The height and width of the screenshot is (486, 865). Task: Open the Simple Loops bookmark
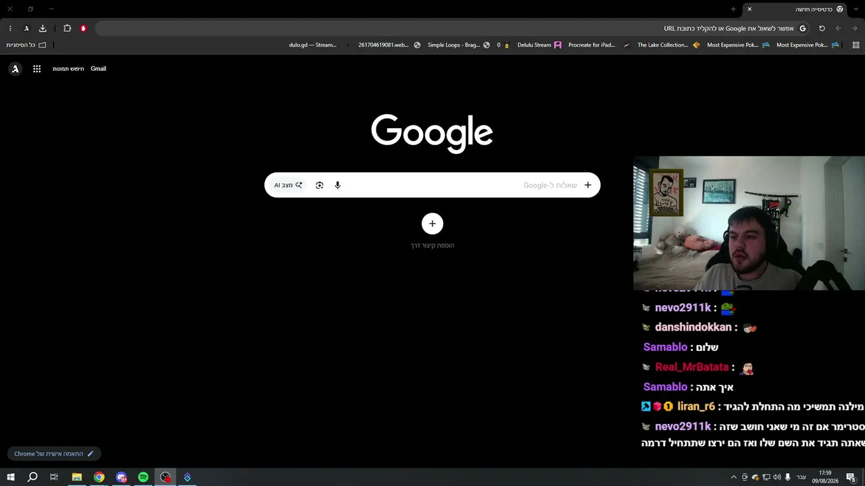[x=458, y=45]
